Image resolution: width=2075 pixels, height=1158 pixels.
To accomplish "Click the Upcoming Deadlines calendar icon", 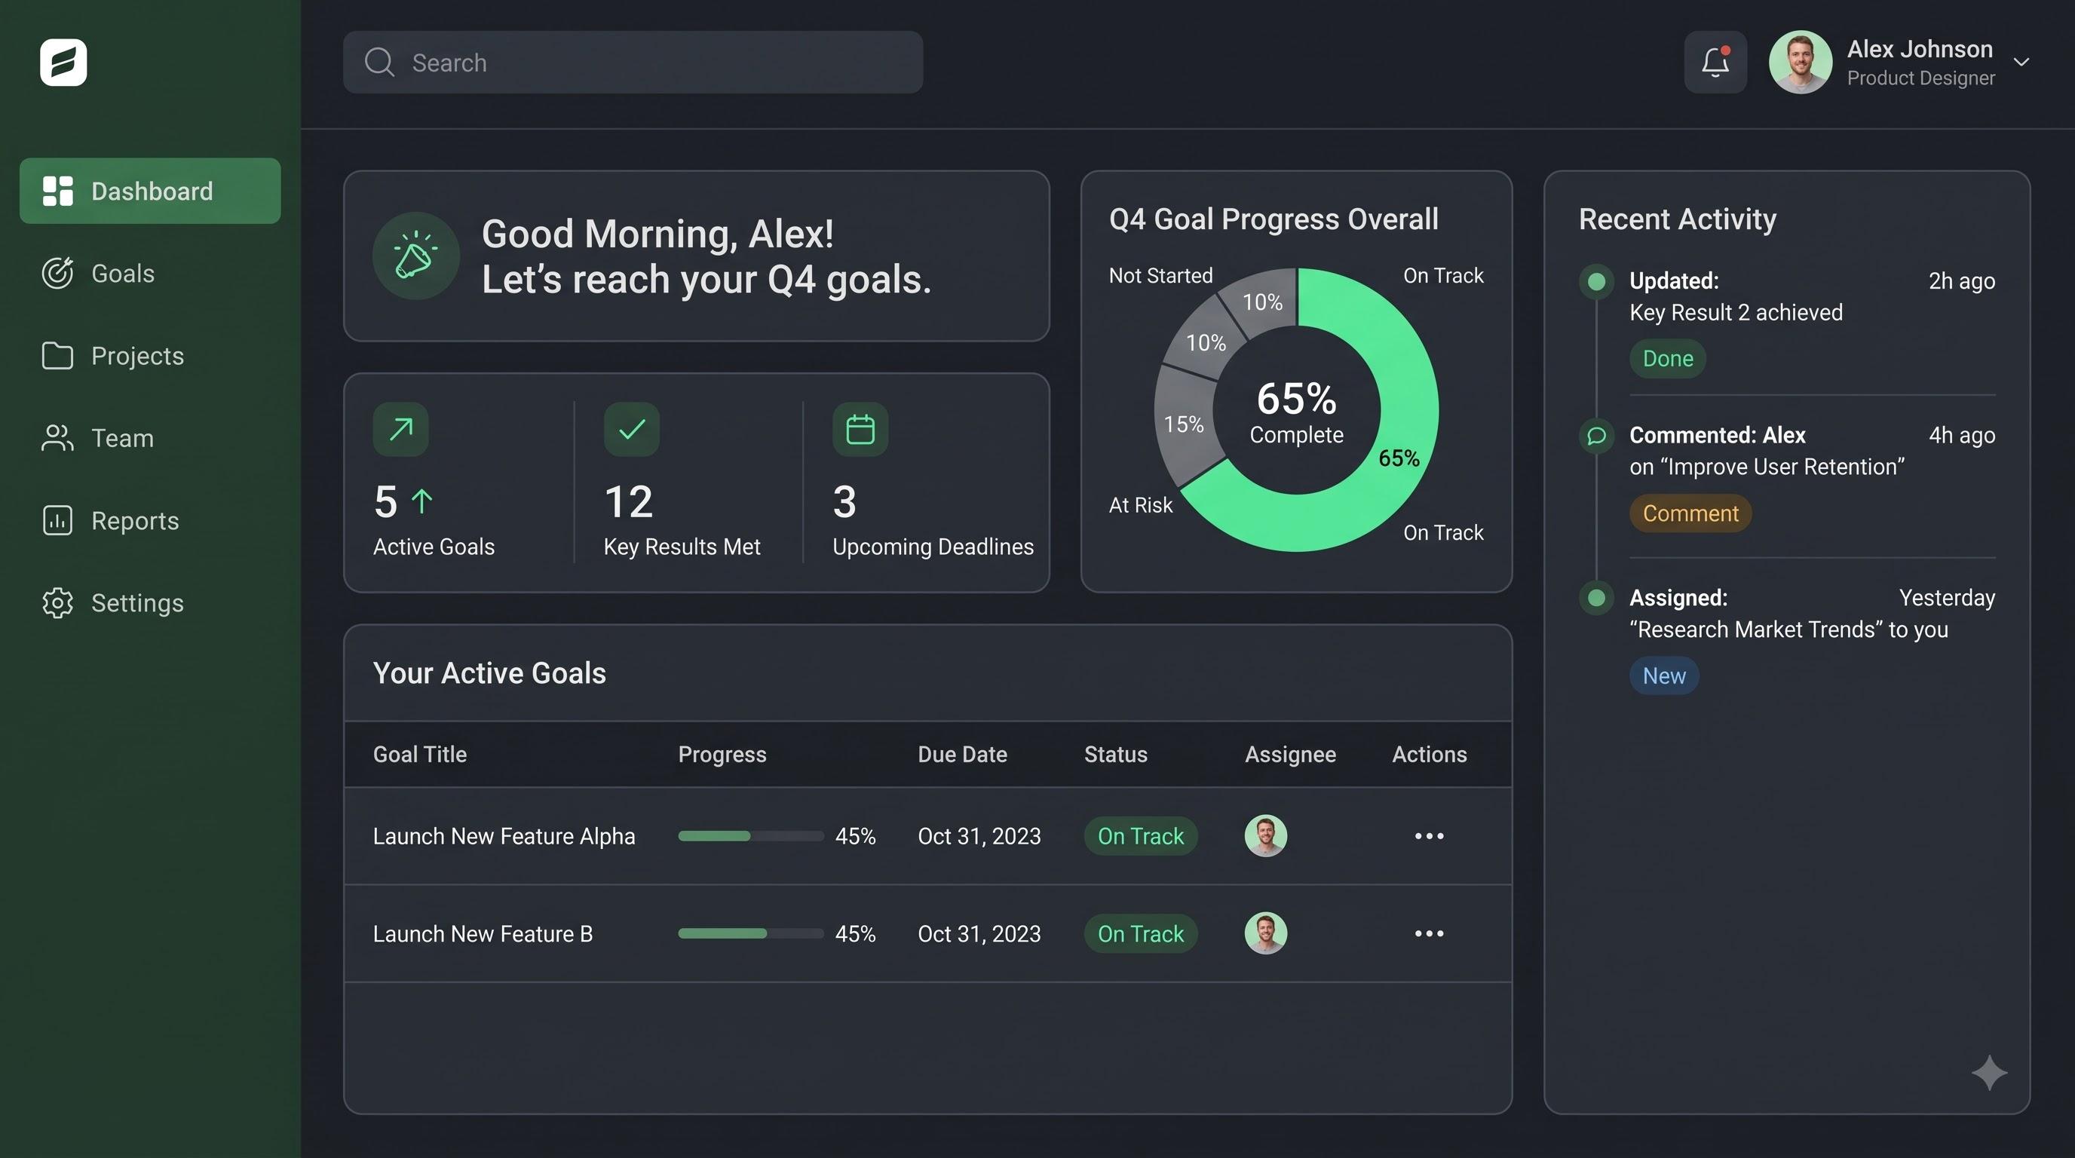I will point(860,429).
